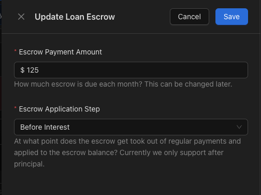This screenshot has width=261, height=195.
Task: Click the Escrow Payment Amount label
Action: coord(61,52)
